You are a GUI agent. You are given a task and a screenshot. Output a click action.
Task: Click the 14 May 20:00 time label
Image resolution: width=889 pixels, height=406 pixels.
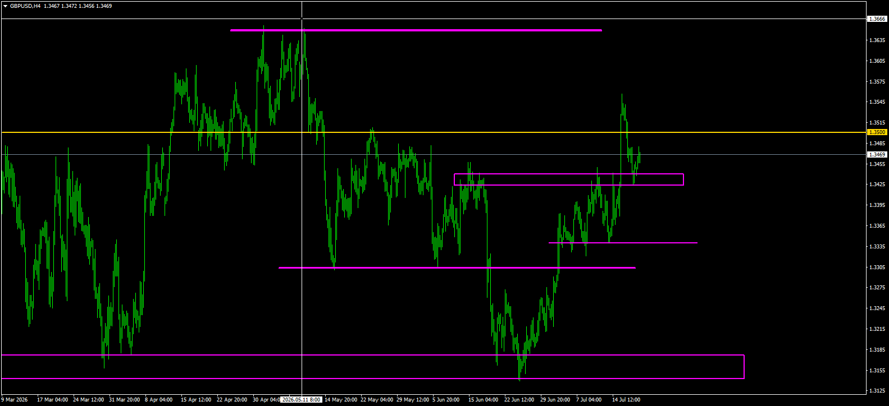point(341,400)
